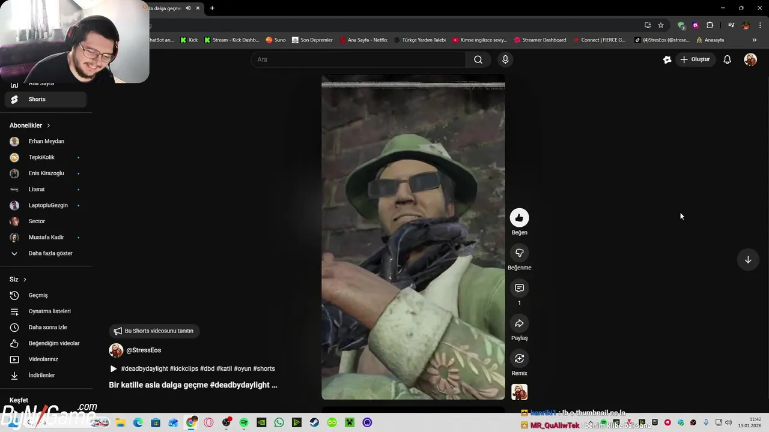This screenshot has height=432, width=769.
Task: Open Oynatma listeleri playlists
Action: [46, 311]
